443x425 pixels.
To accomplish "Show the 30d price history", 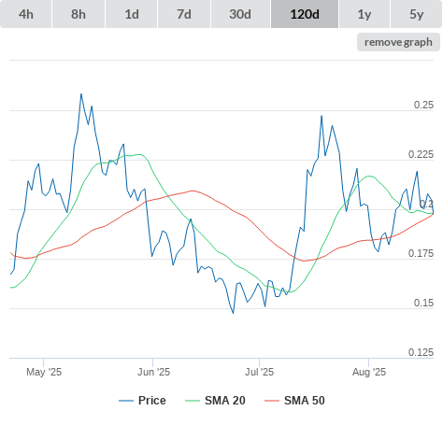I will pos(240,14).
